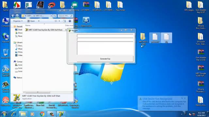Toggle the preview pane icon in Explorer
209x117 pixels.
point(64,21)
